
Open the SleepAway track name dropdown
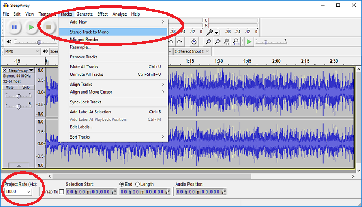tap(21, 70)
